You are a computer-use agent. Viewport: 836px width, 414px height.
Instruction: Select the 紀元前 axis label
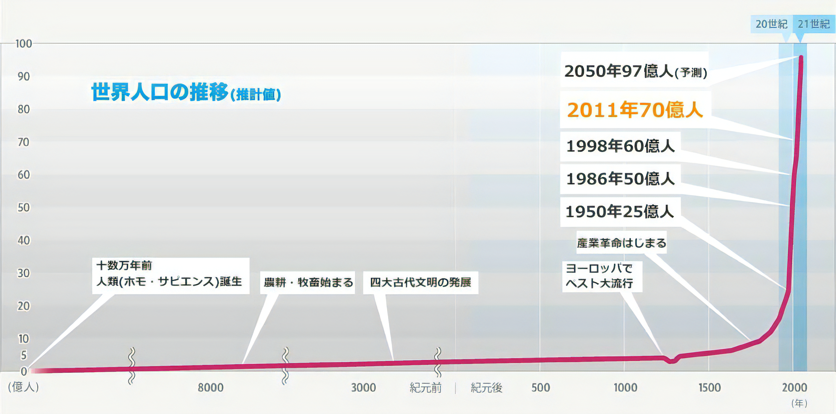pos(425,388)
